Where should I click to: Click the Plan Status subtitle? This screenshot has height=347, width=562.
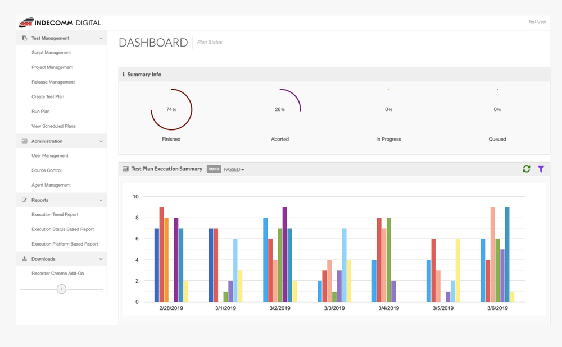[x=210, y=42]
